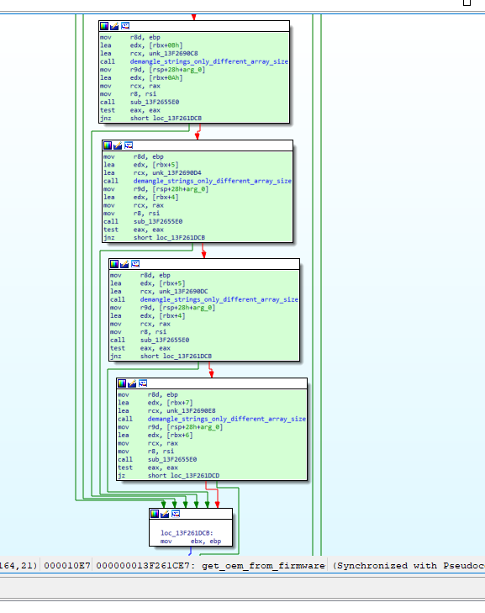Screen dimensions: 485x613
Task: Click the edit pencil icon in unk_13F2690C8 block
Action: 114,26
